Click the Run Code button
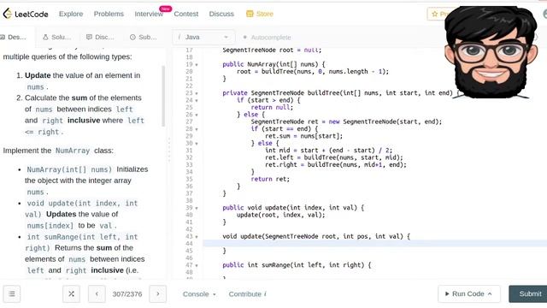The width and height of the screenshot is (547, 308). coord(469,294)
